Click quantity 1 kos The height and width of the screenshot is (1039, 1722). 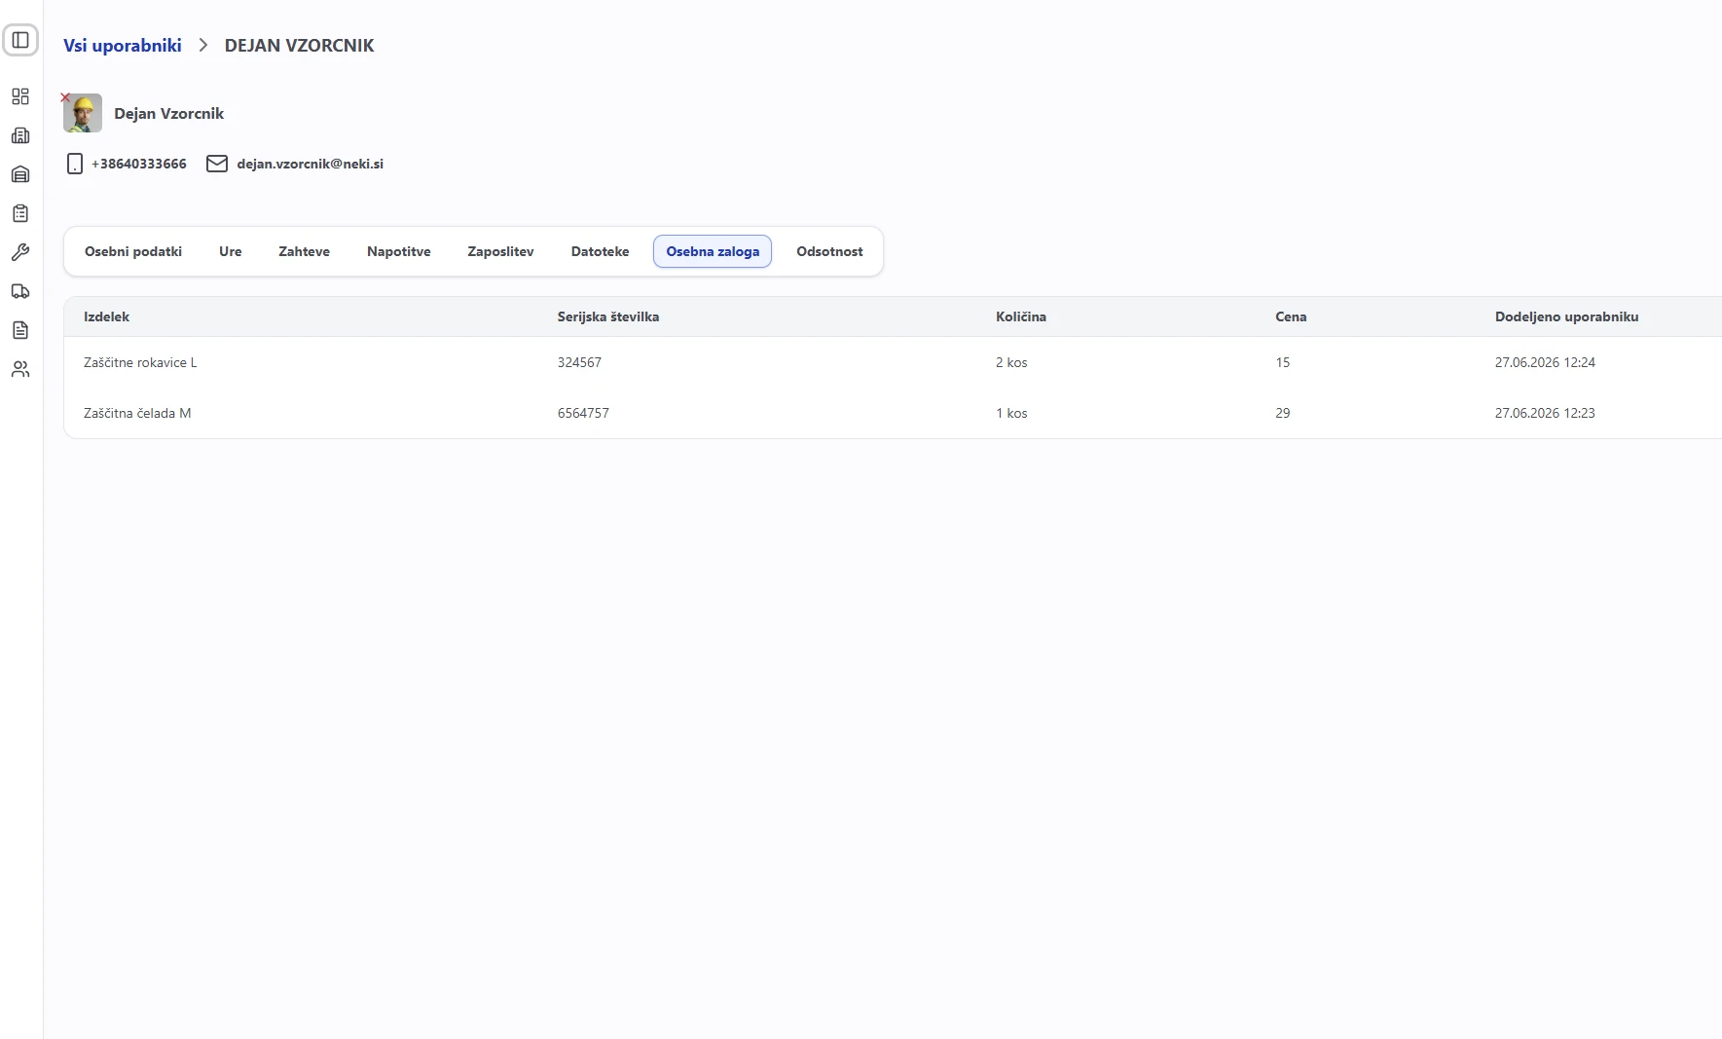click(1011, 413)
